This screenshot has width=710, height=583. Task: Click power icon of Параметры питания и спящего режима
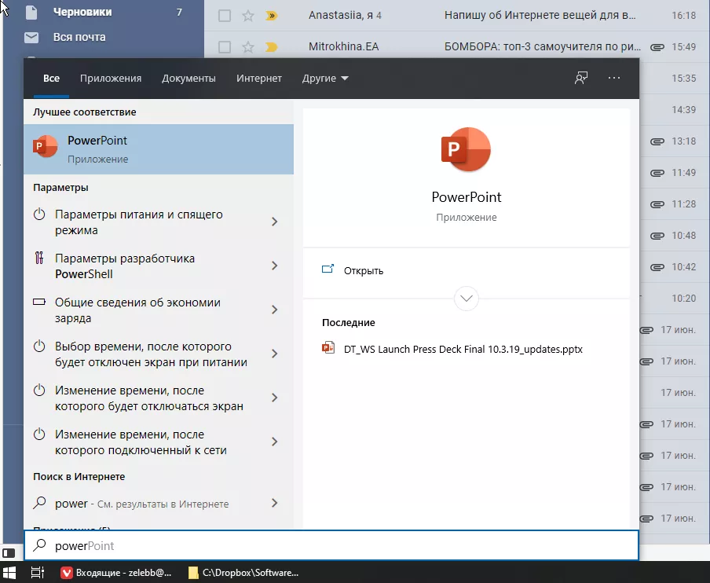39,214
